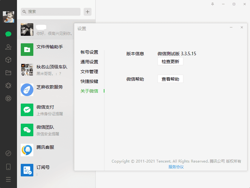Pin the window with the pin icon

pyautogui.click(x=213, y=4)
